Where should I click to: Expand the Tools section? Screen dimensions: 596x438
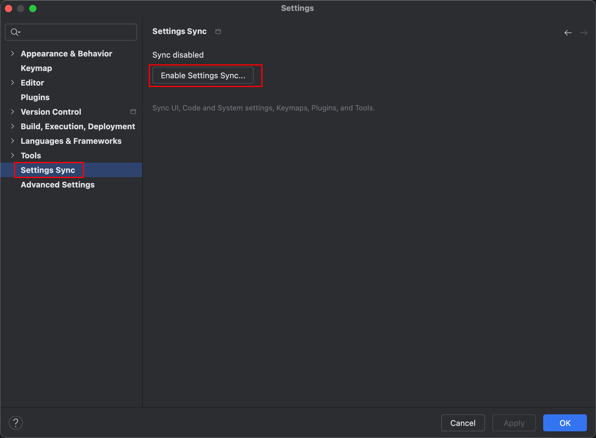(x=12, y=155)
